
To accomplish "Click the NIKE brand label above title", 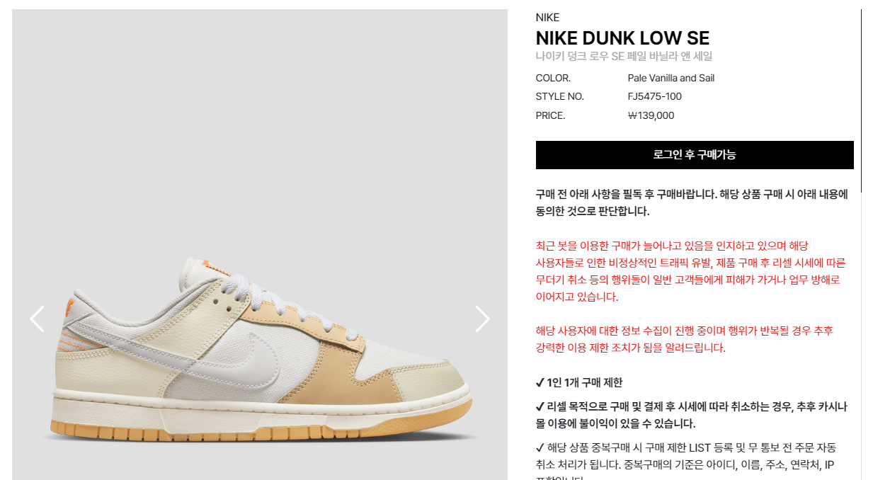I will pyautogui.click(x=547, y=18).
